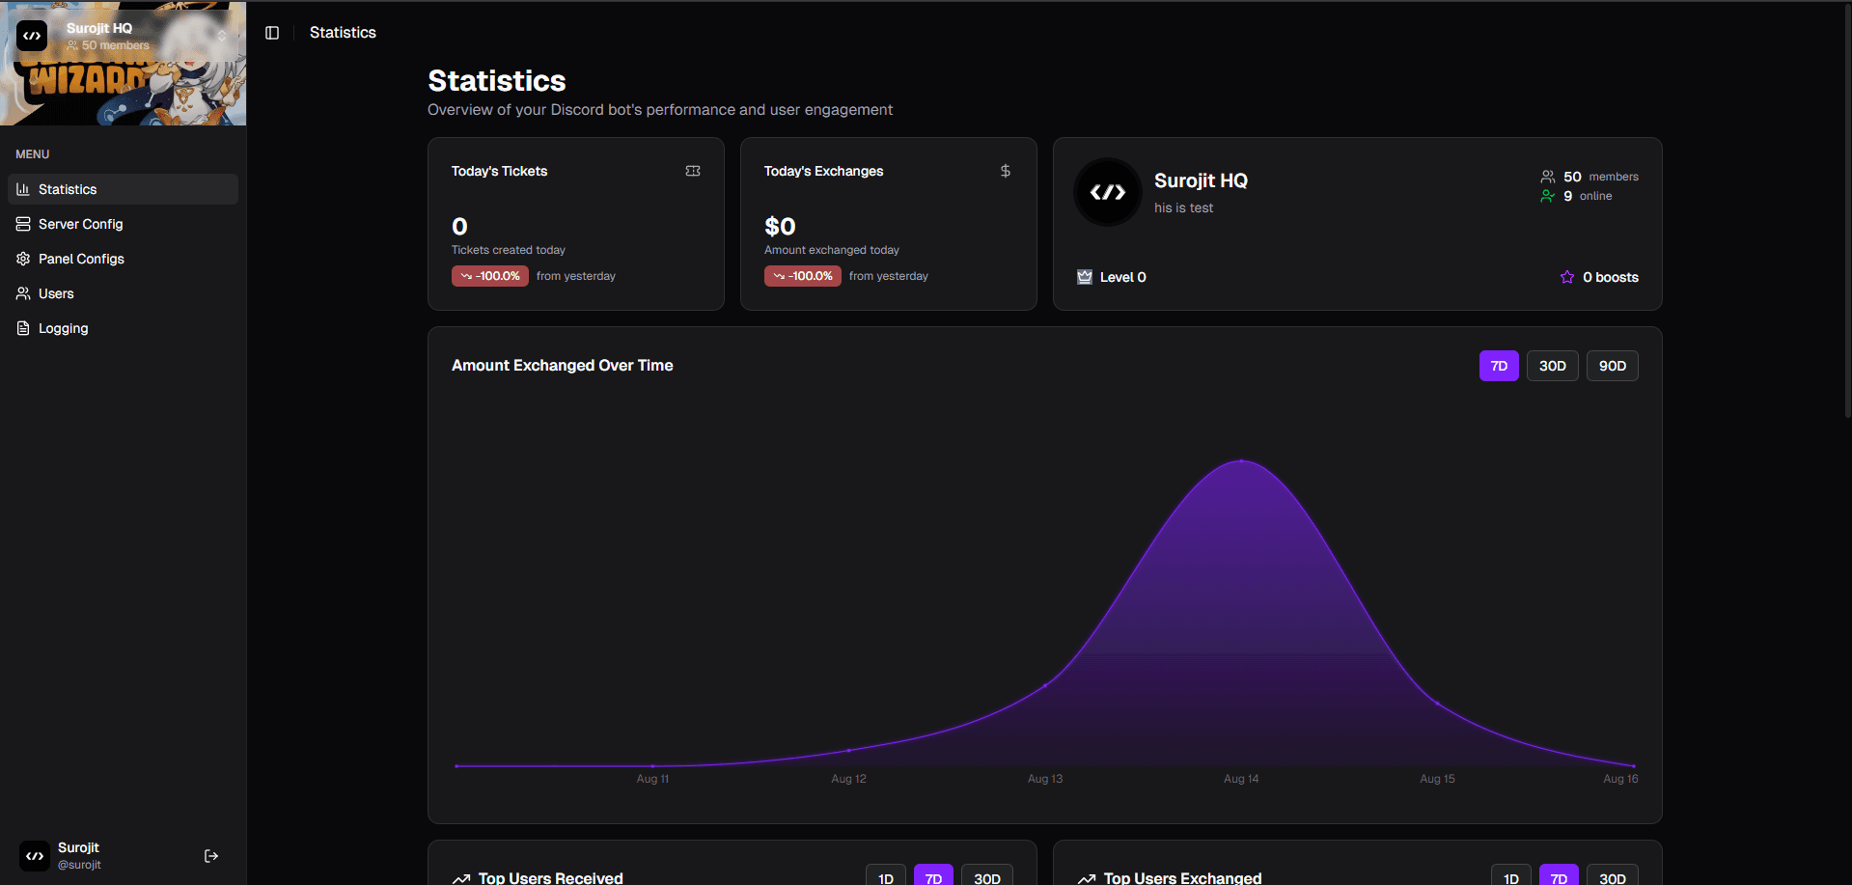
Task: Open Panel Configs via its gear icon
Action: click(22, 259)
